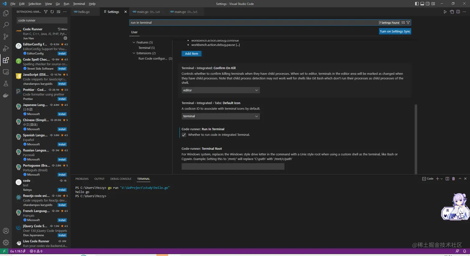Open the Manage gear in activity bar
Image resolution: width=470 pixels, height=256 pixels.
coord(6,243)
